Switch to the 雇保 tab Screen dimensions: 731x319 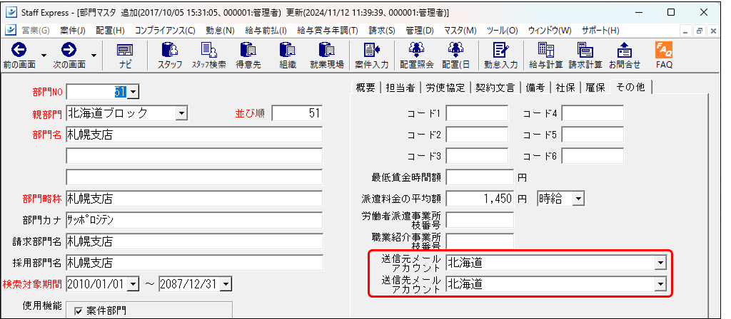[x=595, y=88]
